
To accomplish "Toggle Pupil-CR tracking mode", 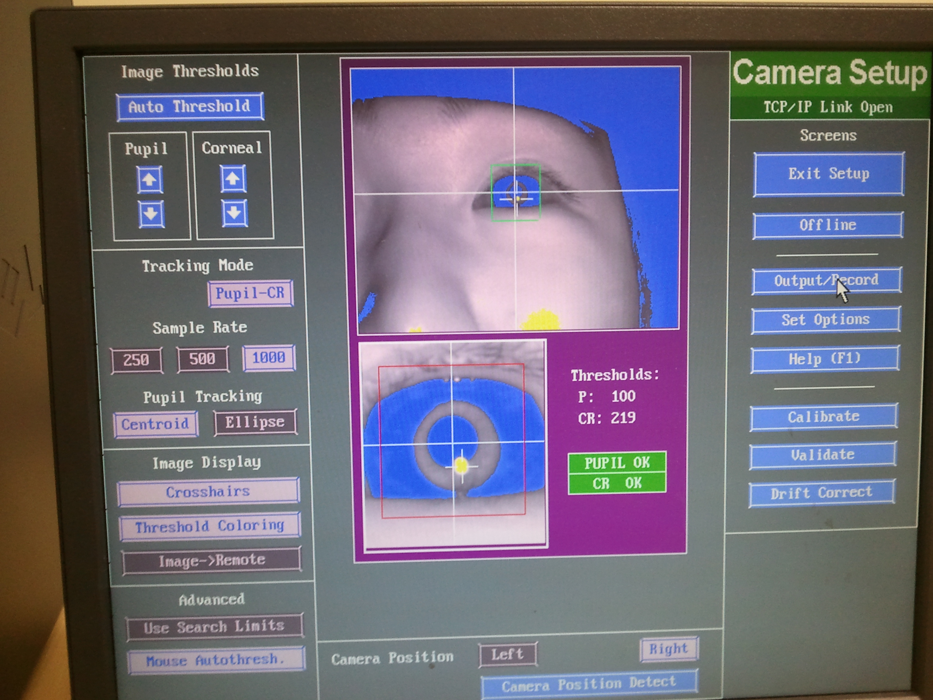I will [250, 293].
